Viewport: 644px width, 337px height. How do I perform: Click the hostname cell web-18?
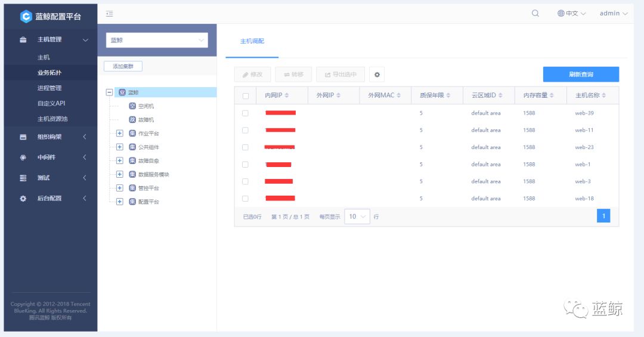pos(584,199)
